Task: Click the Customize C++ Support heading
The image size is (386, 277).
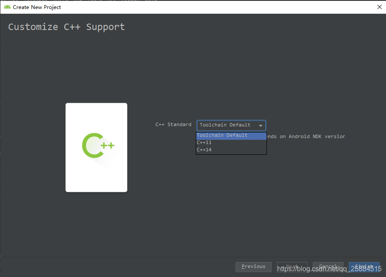Action: click(x=66, y=27)
